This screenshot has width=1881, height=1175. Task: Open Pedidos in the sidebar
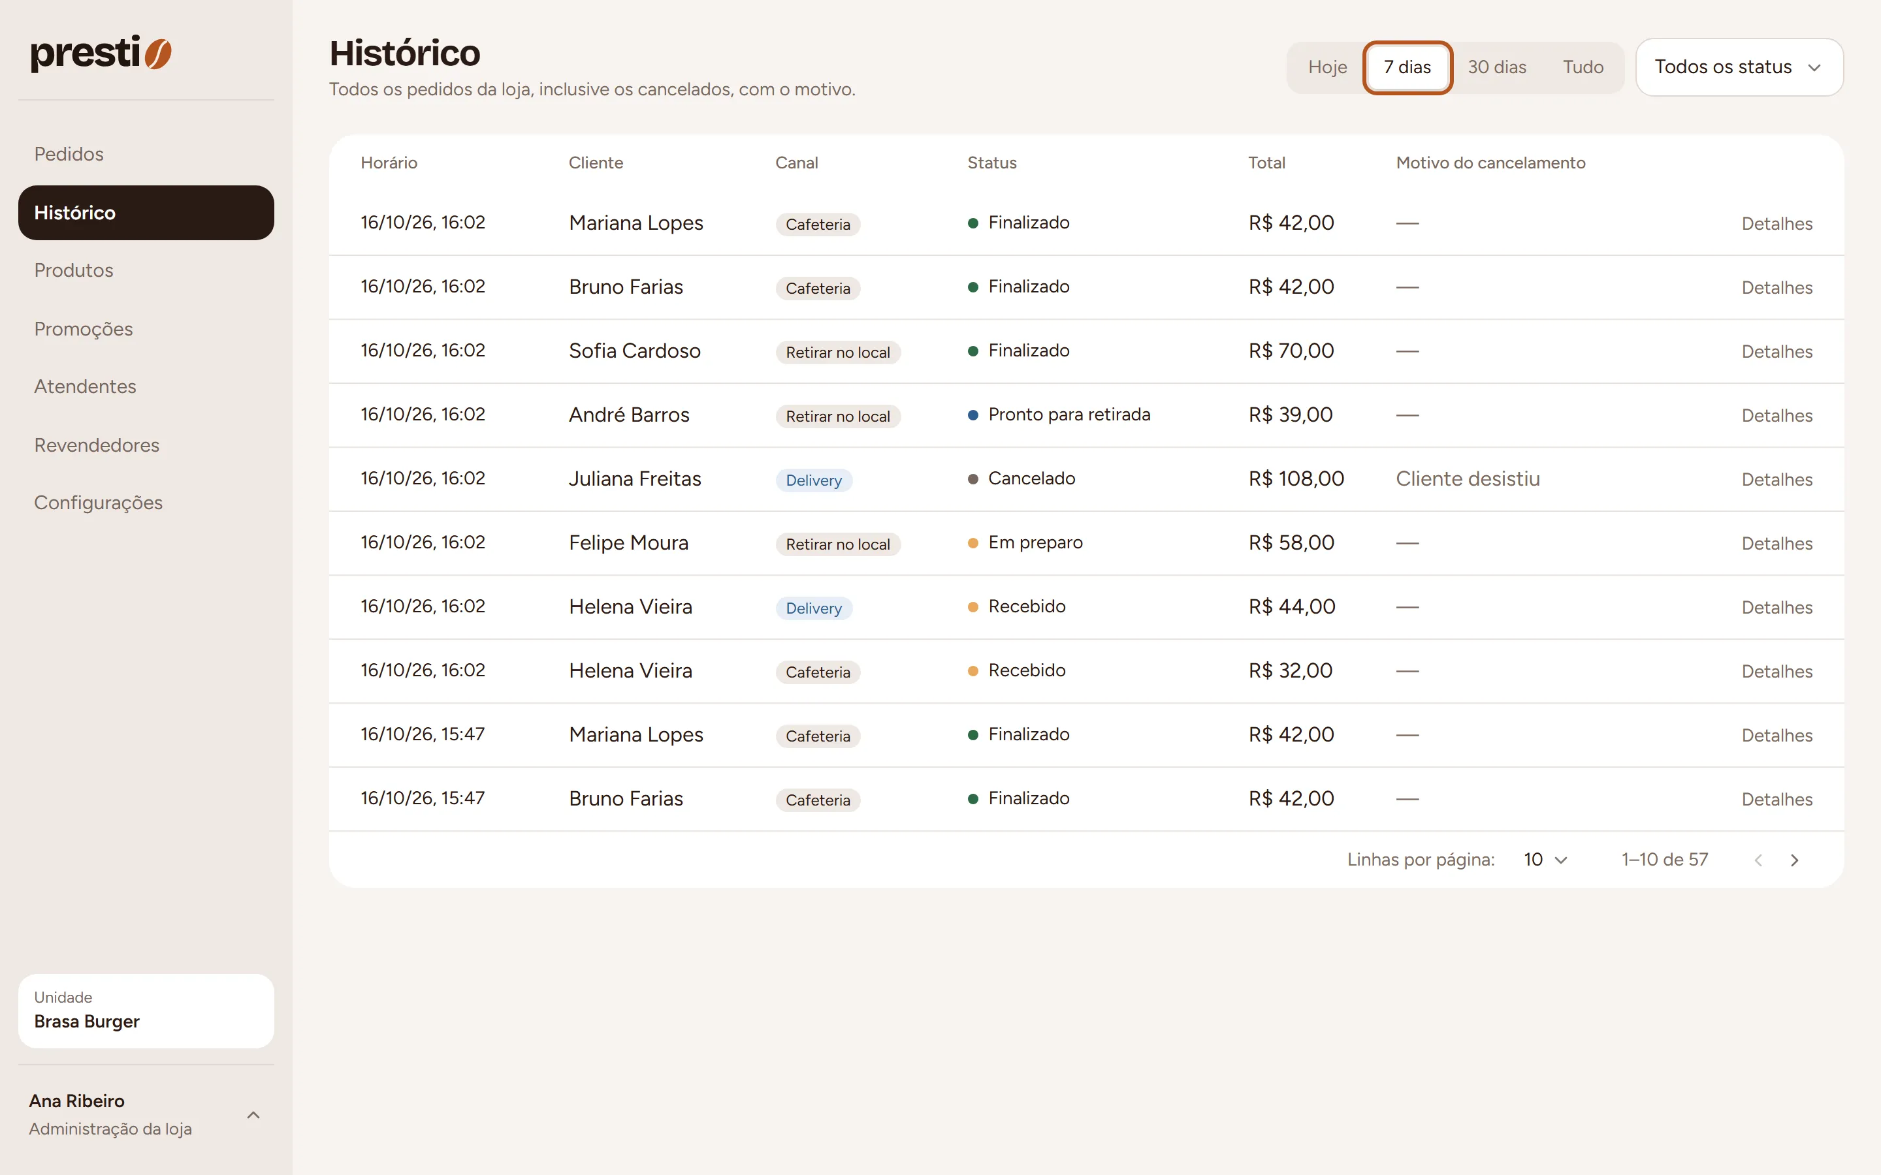[x=146, y=154]
